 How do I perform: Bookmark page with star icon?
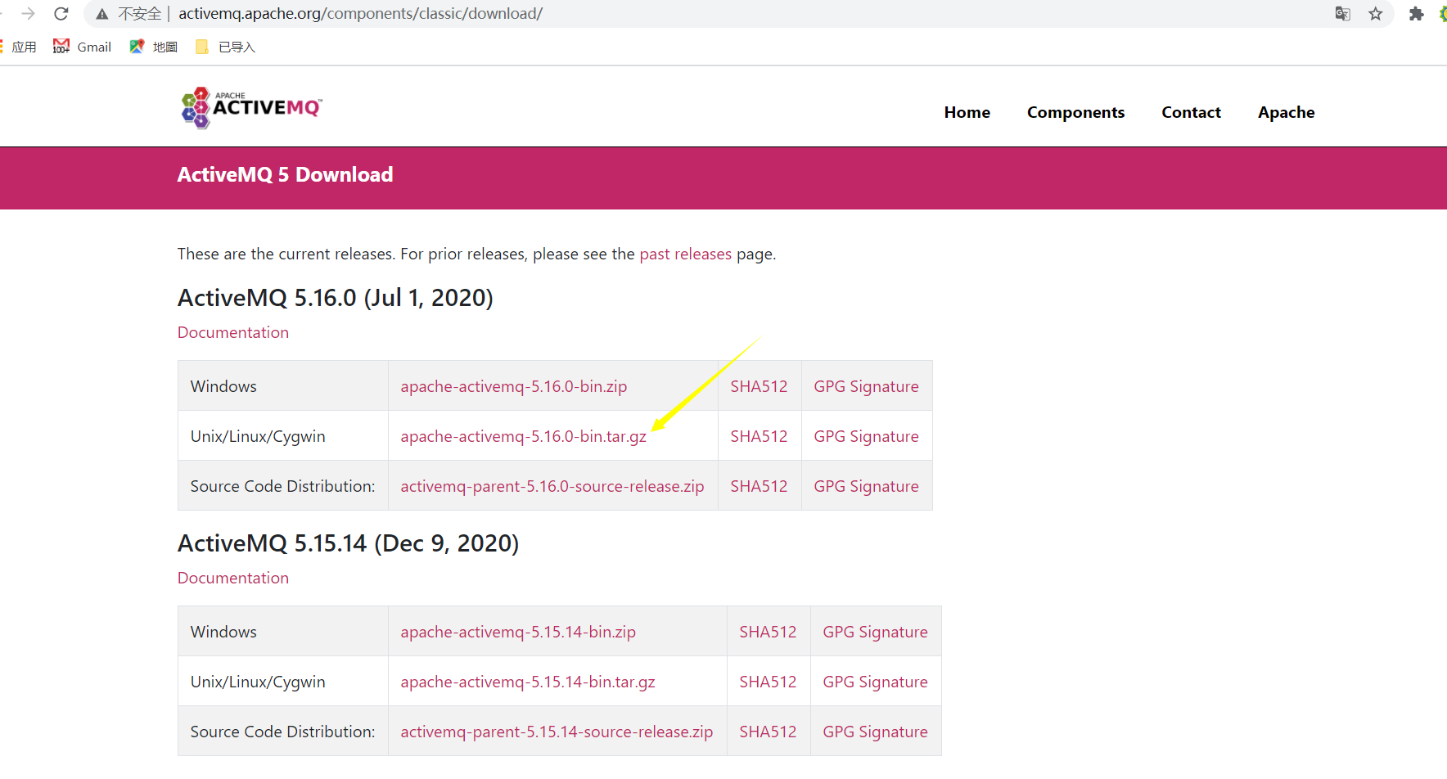1376,14
